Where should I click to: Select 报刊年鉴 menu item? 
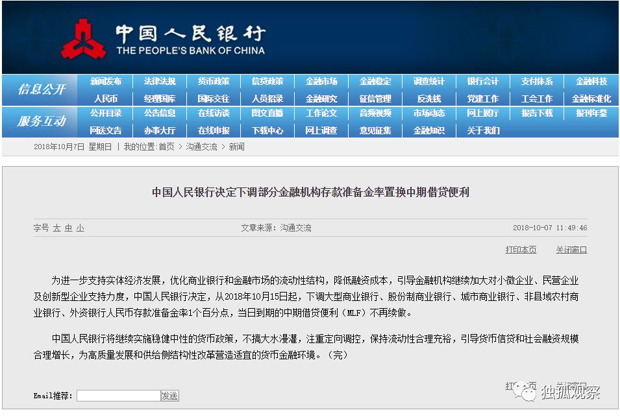click(591, 114)
